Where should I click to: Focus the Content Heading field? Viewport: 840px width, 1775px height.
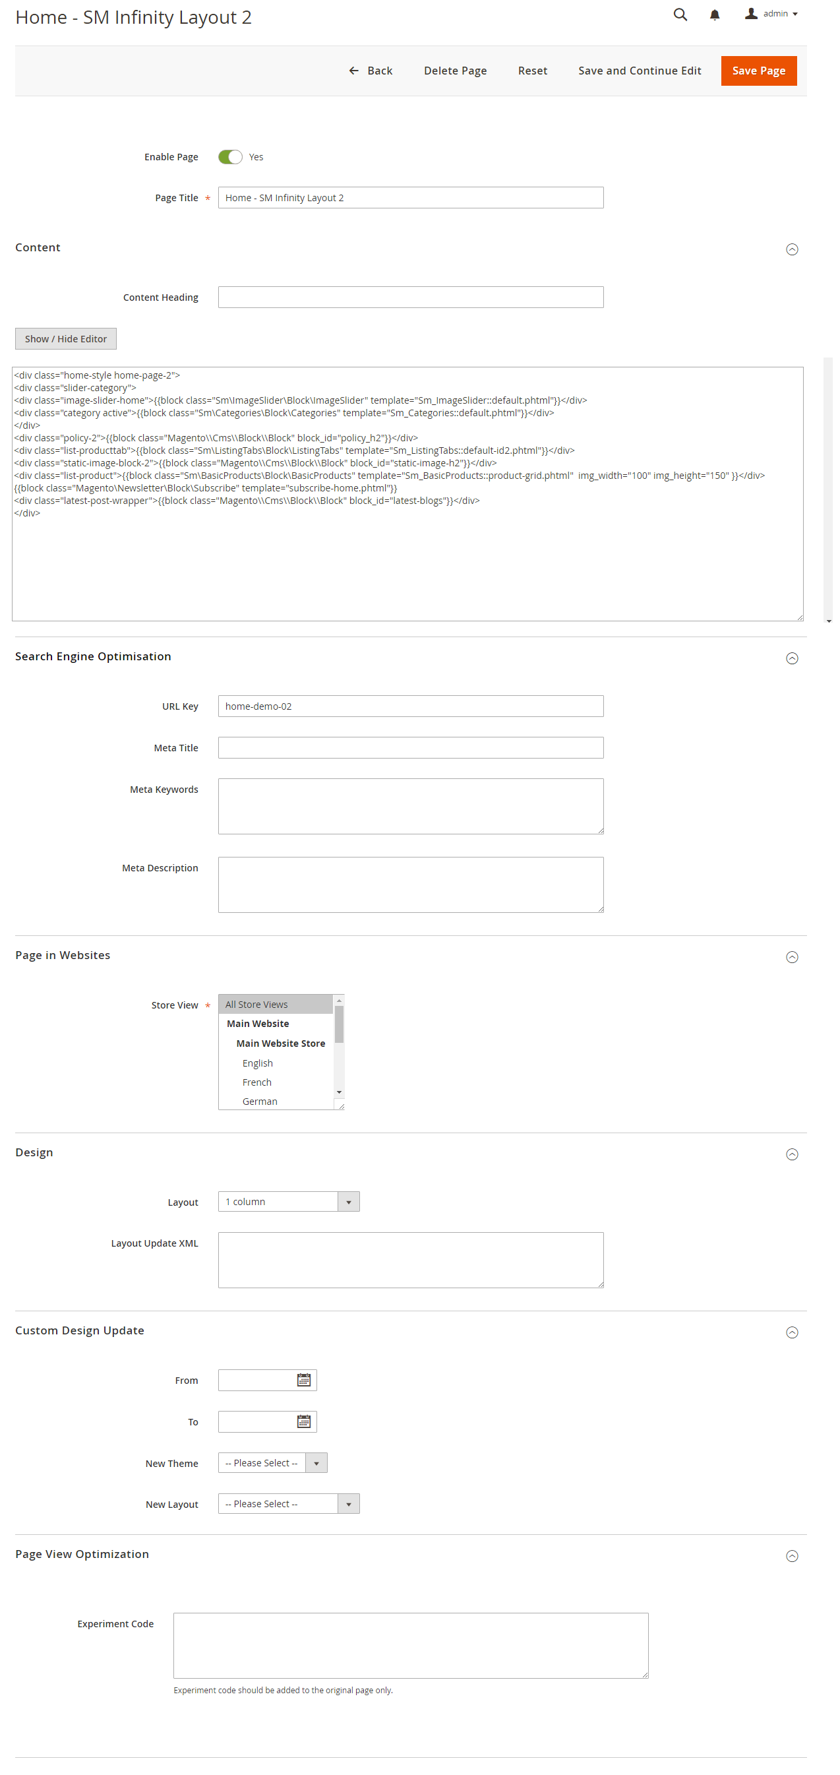point(410,297)
